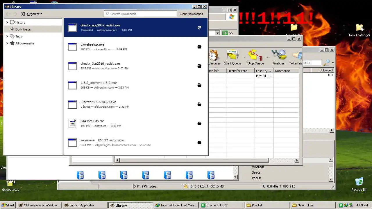Select All Bookmarks in the Library sidebar
372x209 pixels.
point(33,43)
